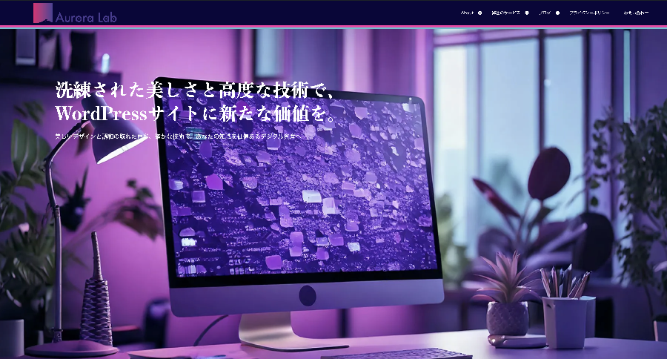
Task: Click the pink divider line under the header
Action: tap(333, 26)
